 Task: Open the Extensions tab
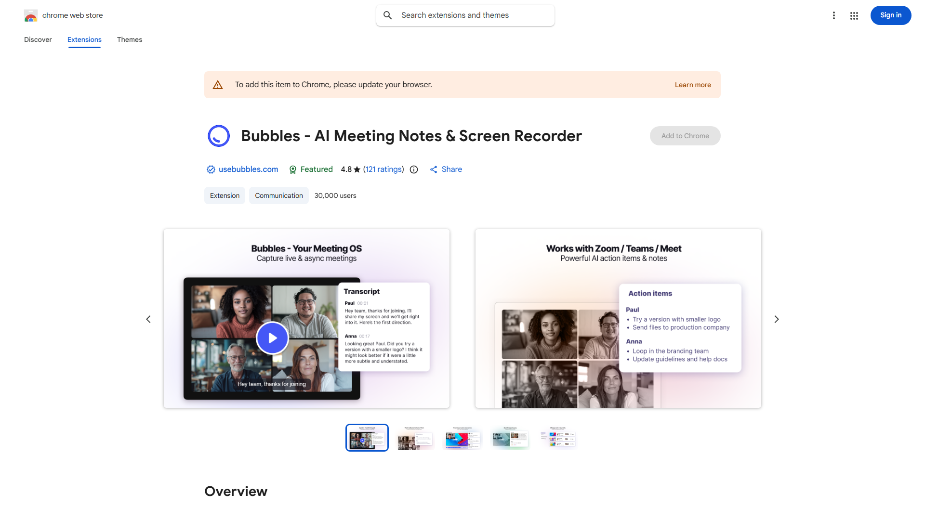(x=84, y=39)
